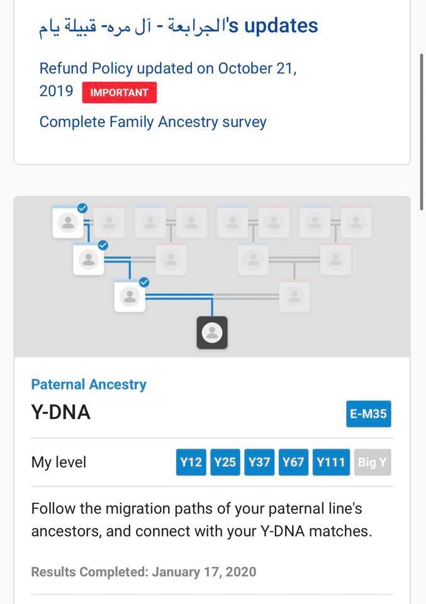Select the dark highlighted self avatar icon
This screenshot has height=604, width=426.
point(212,332)
